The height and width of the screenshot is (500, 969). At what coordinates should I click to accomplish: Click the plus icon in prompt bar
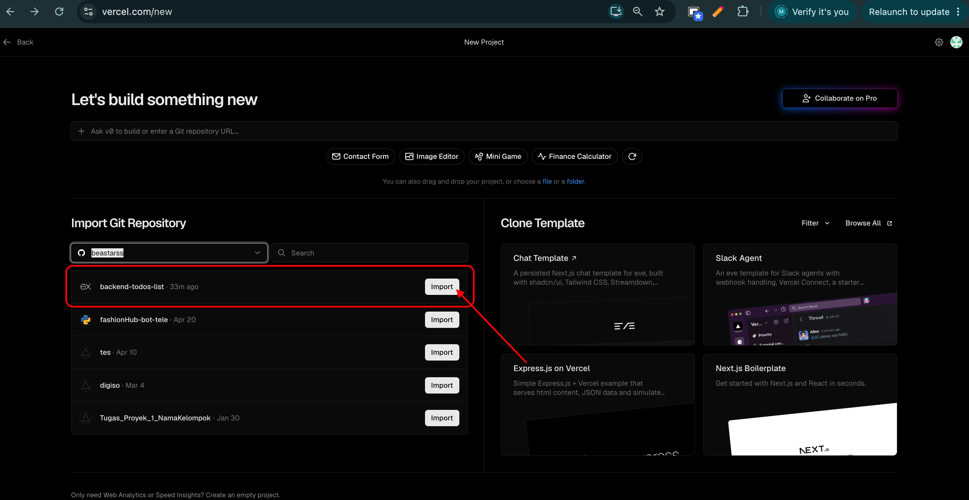coord(81,131)
